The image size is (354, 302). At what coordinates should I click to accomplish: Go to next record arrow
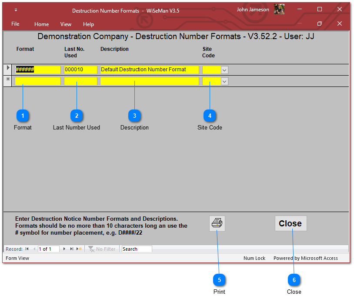pyautogui.click(x=65, y=249)
